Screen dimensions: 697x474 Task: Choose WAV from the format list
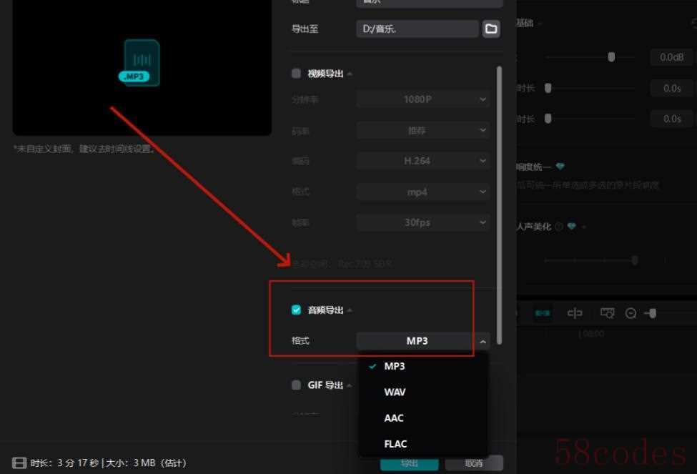(395, 392)
